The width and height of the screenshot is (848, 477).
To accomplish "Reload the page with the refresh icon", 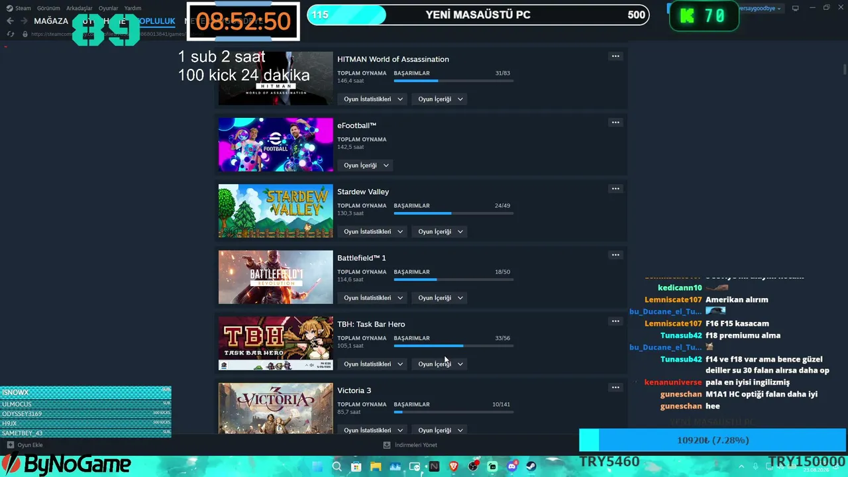I will (10, 34).
